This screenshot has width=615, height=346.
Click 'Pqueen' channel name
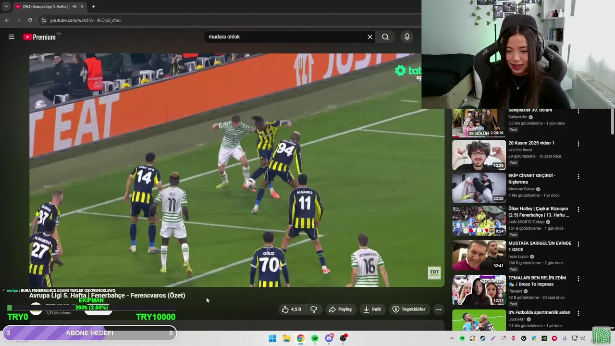pos(516,291)
